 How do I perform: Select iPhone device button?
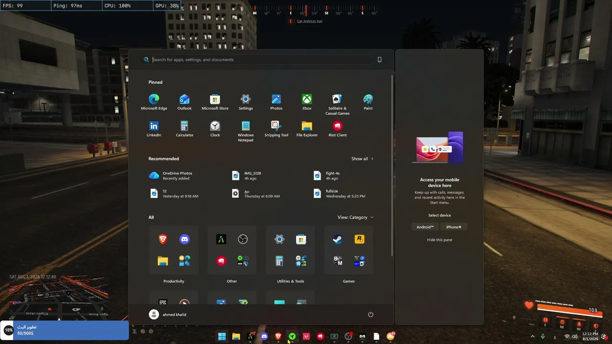click(454, 227)
